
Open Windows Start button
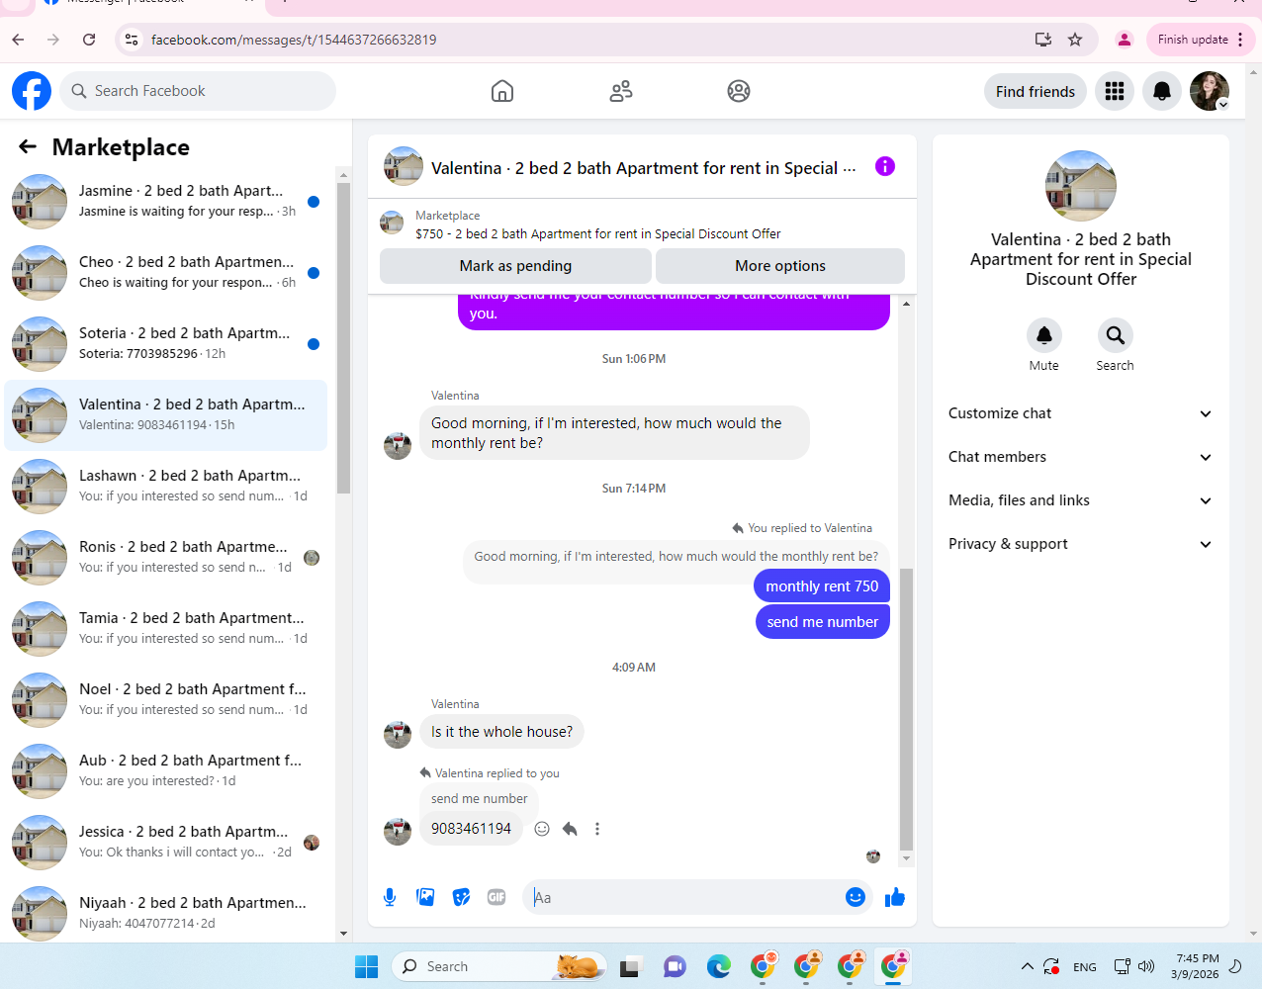pyautogui.click(x=366, y=966)
